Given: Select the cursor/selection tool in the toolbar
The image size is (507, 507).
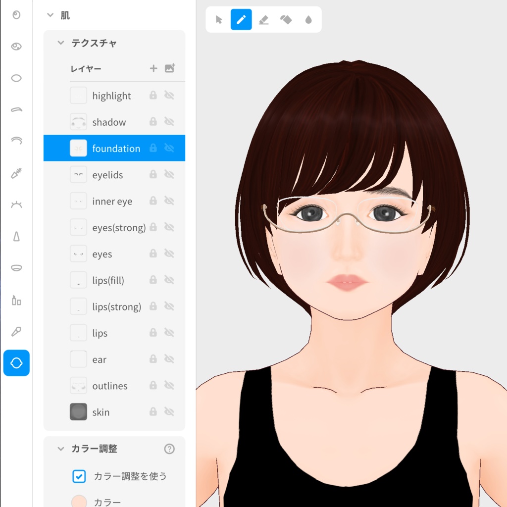Looking at the screenshot, I should [218, 19].
